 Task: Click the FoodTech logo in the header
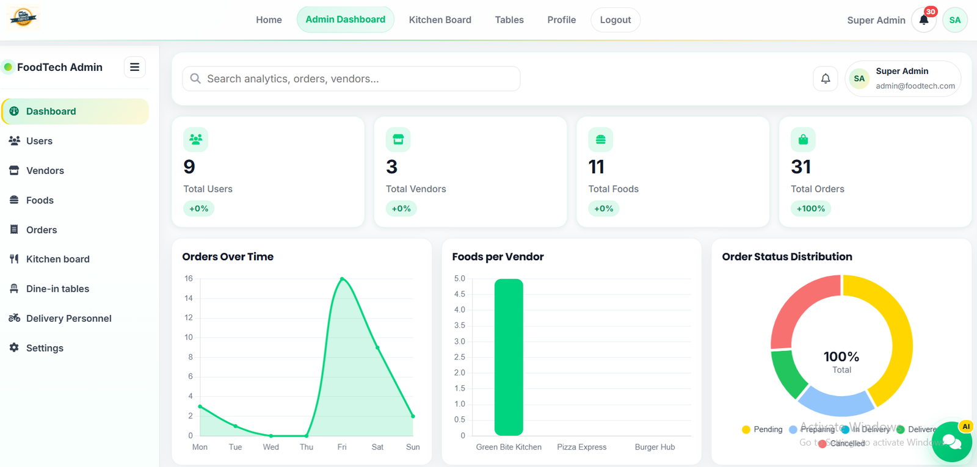[x=23, y=18]
